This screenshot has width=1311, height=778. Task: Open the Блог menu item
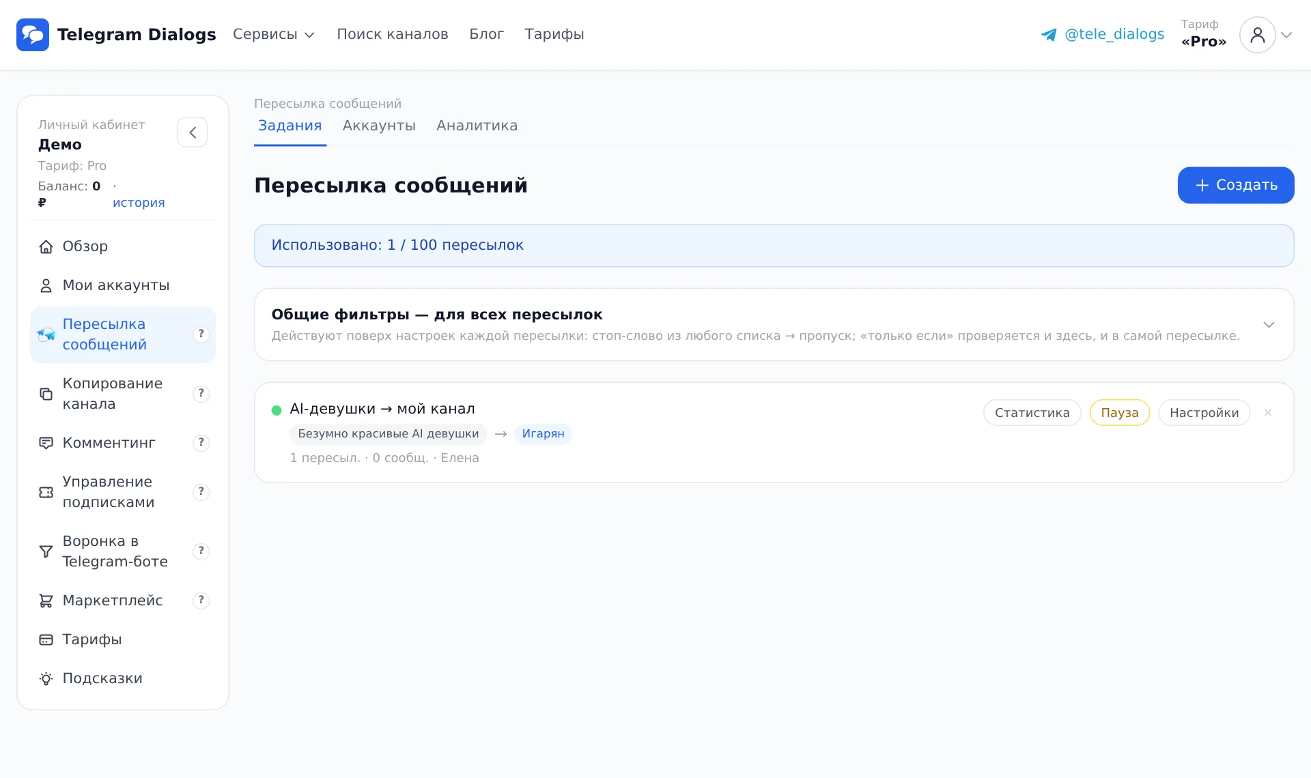pos(486,34)
